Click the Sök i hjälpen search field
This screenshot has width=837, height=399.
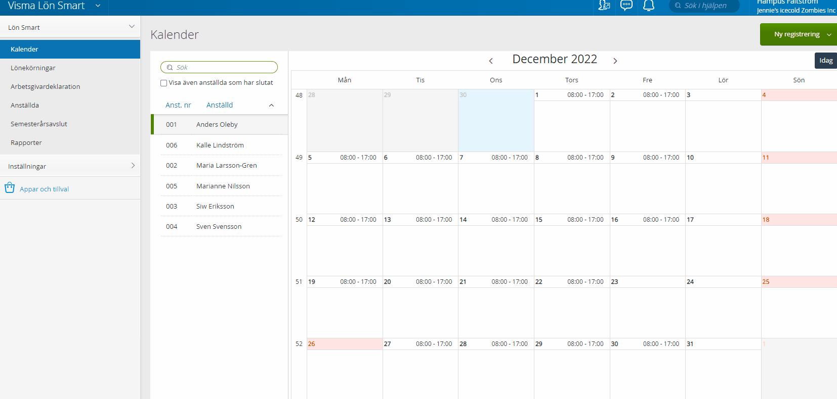pos(708,6)
